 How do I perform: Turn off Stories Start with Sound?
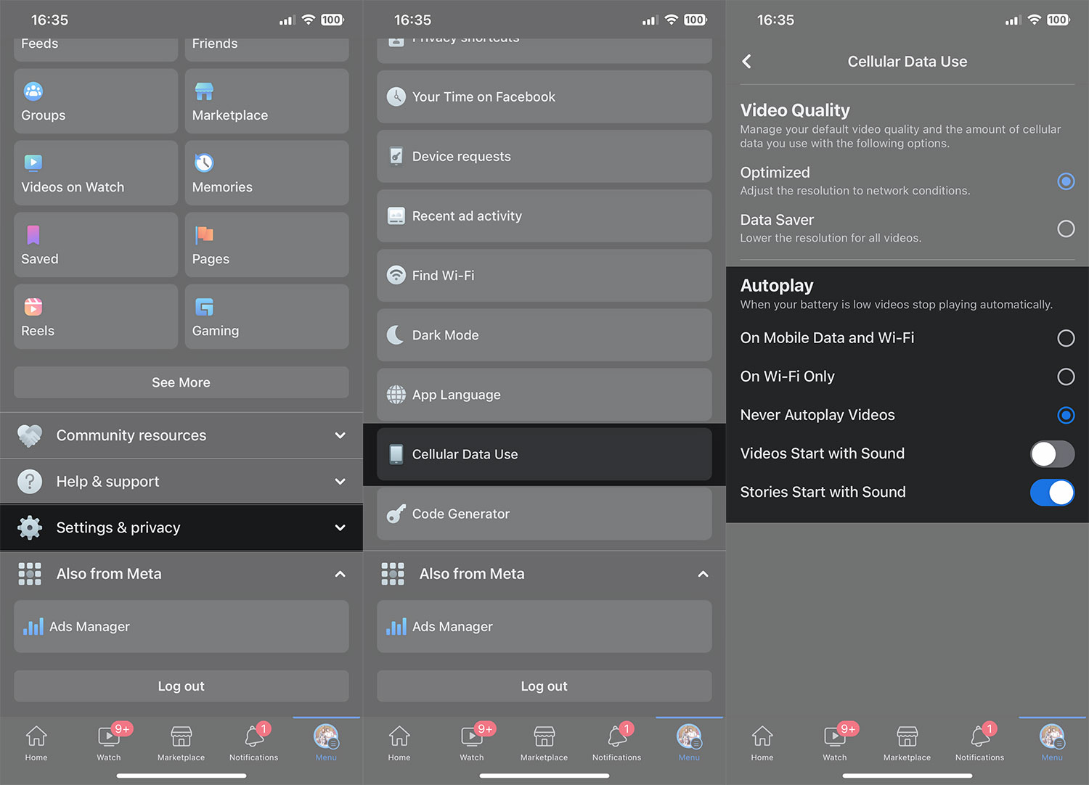1051,493
